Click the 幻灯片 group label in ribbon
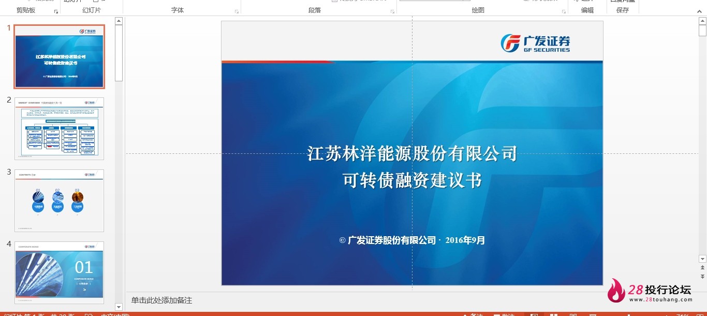The image size is (707, 316). click(x=92, y=10)
